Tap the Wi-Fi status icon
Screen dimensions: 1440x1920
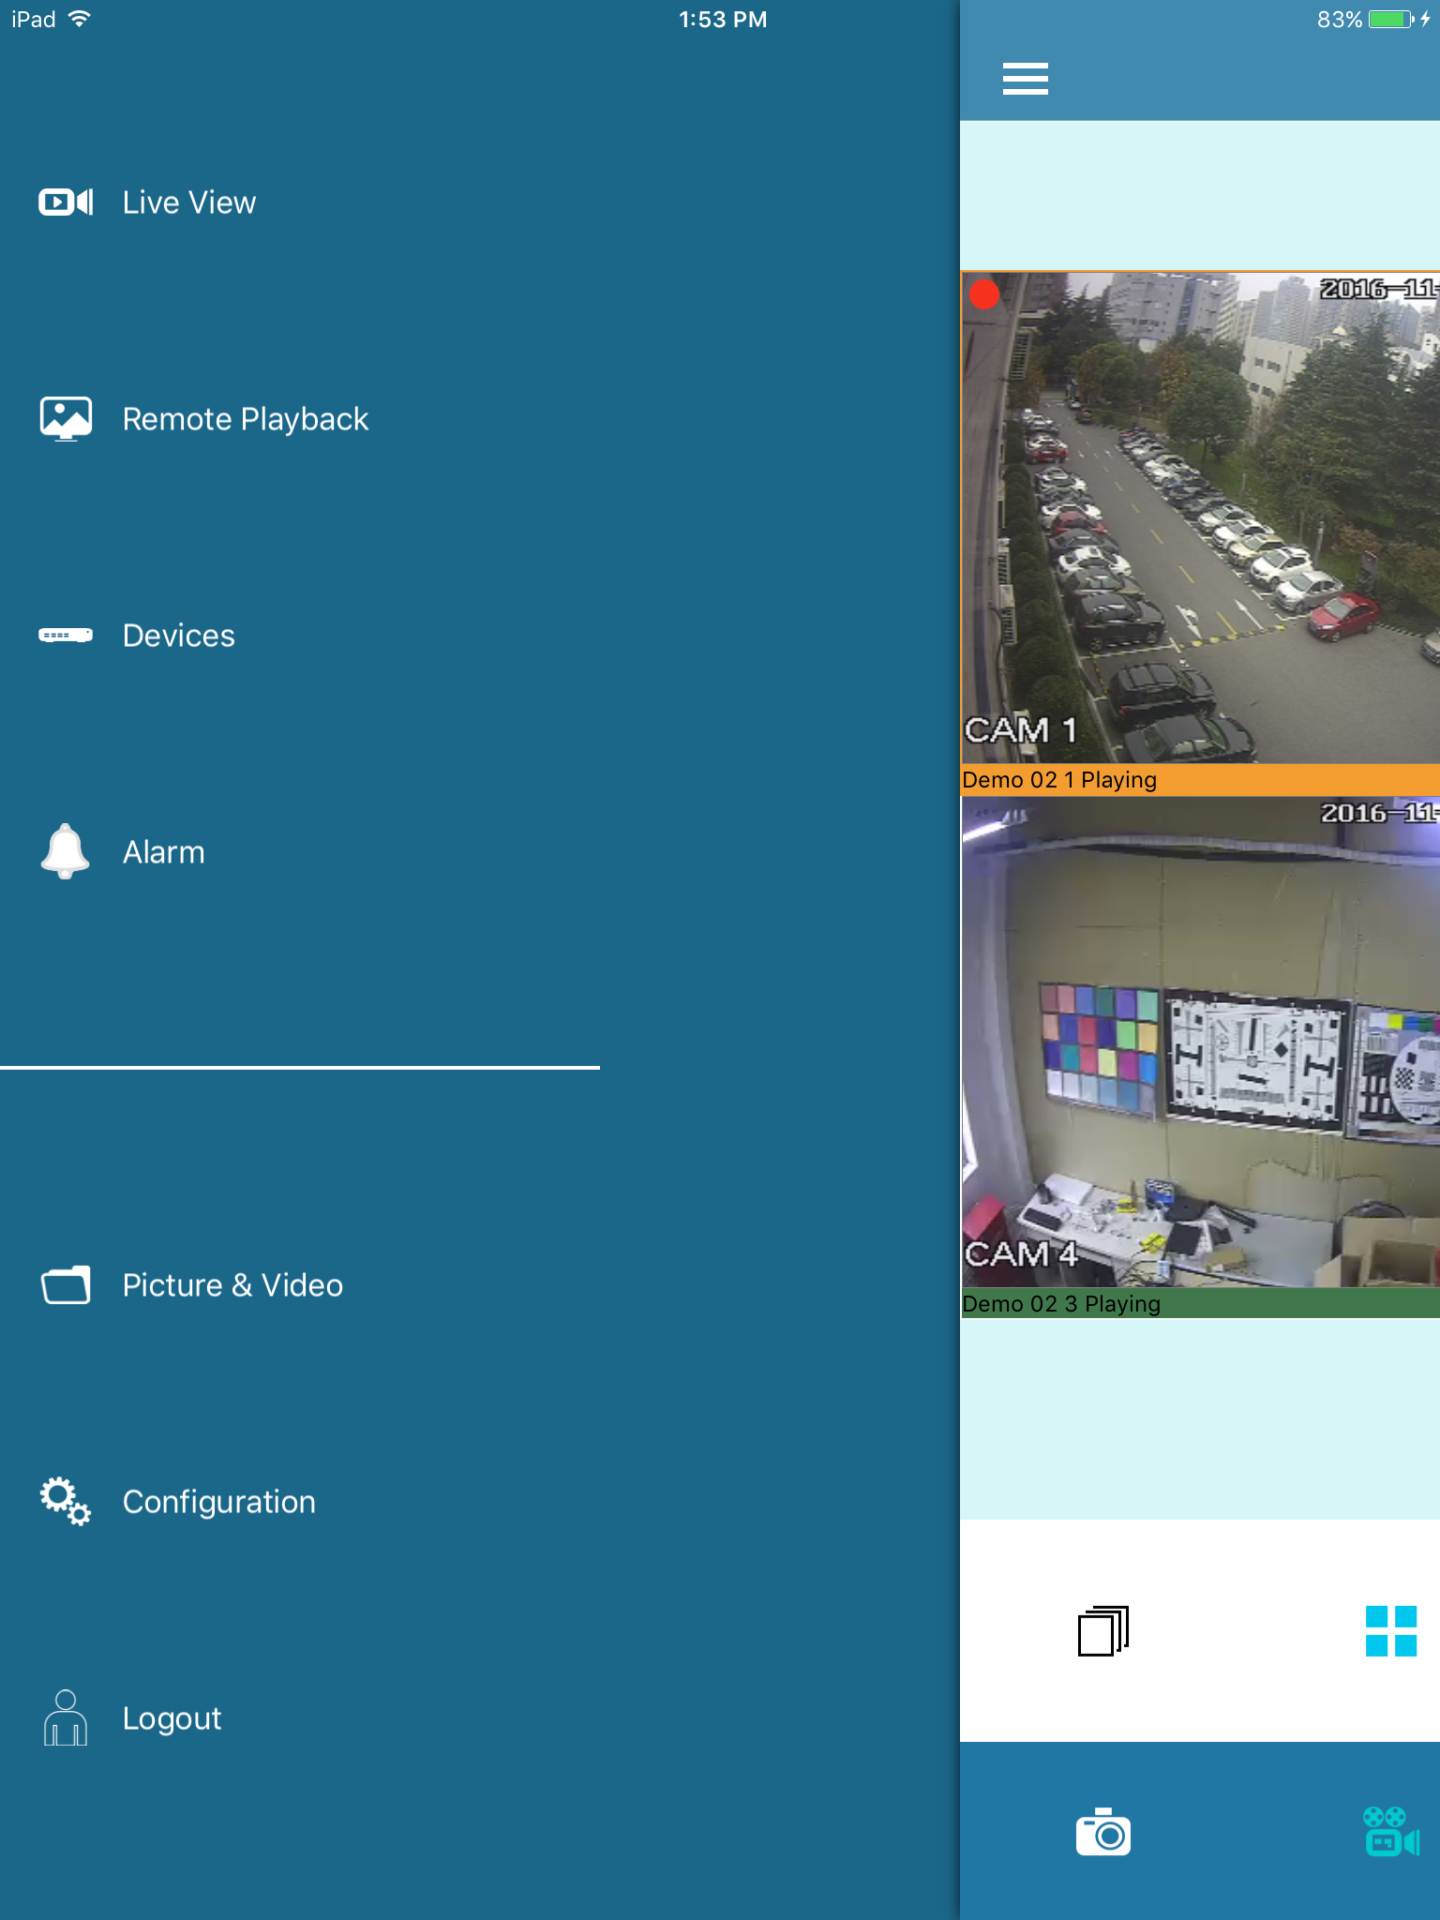[x=80, y=19]
